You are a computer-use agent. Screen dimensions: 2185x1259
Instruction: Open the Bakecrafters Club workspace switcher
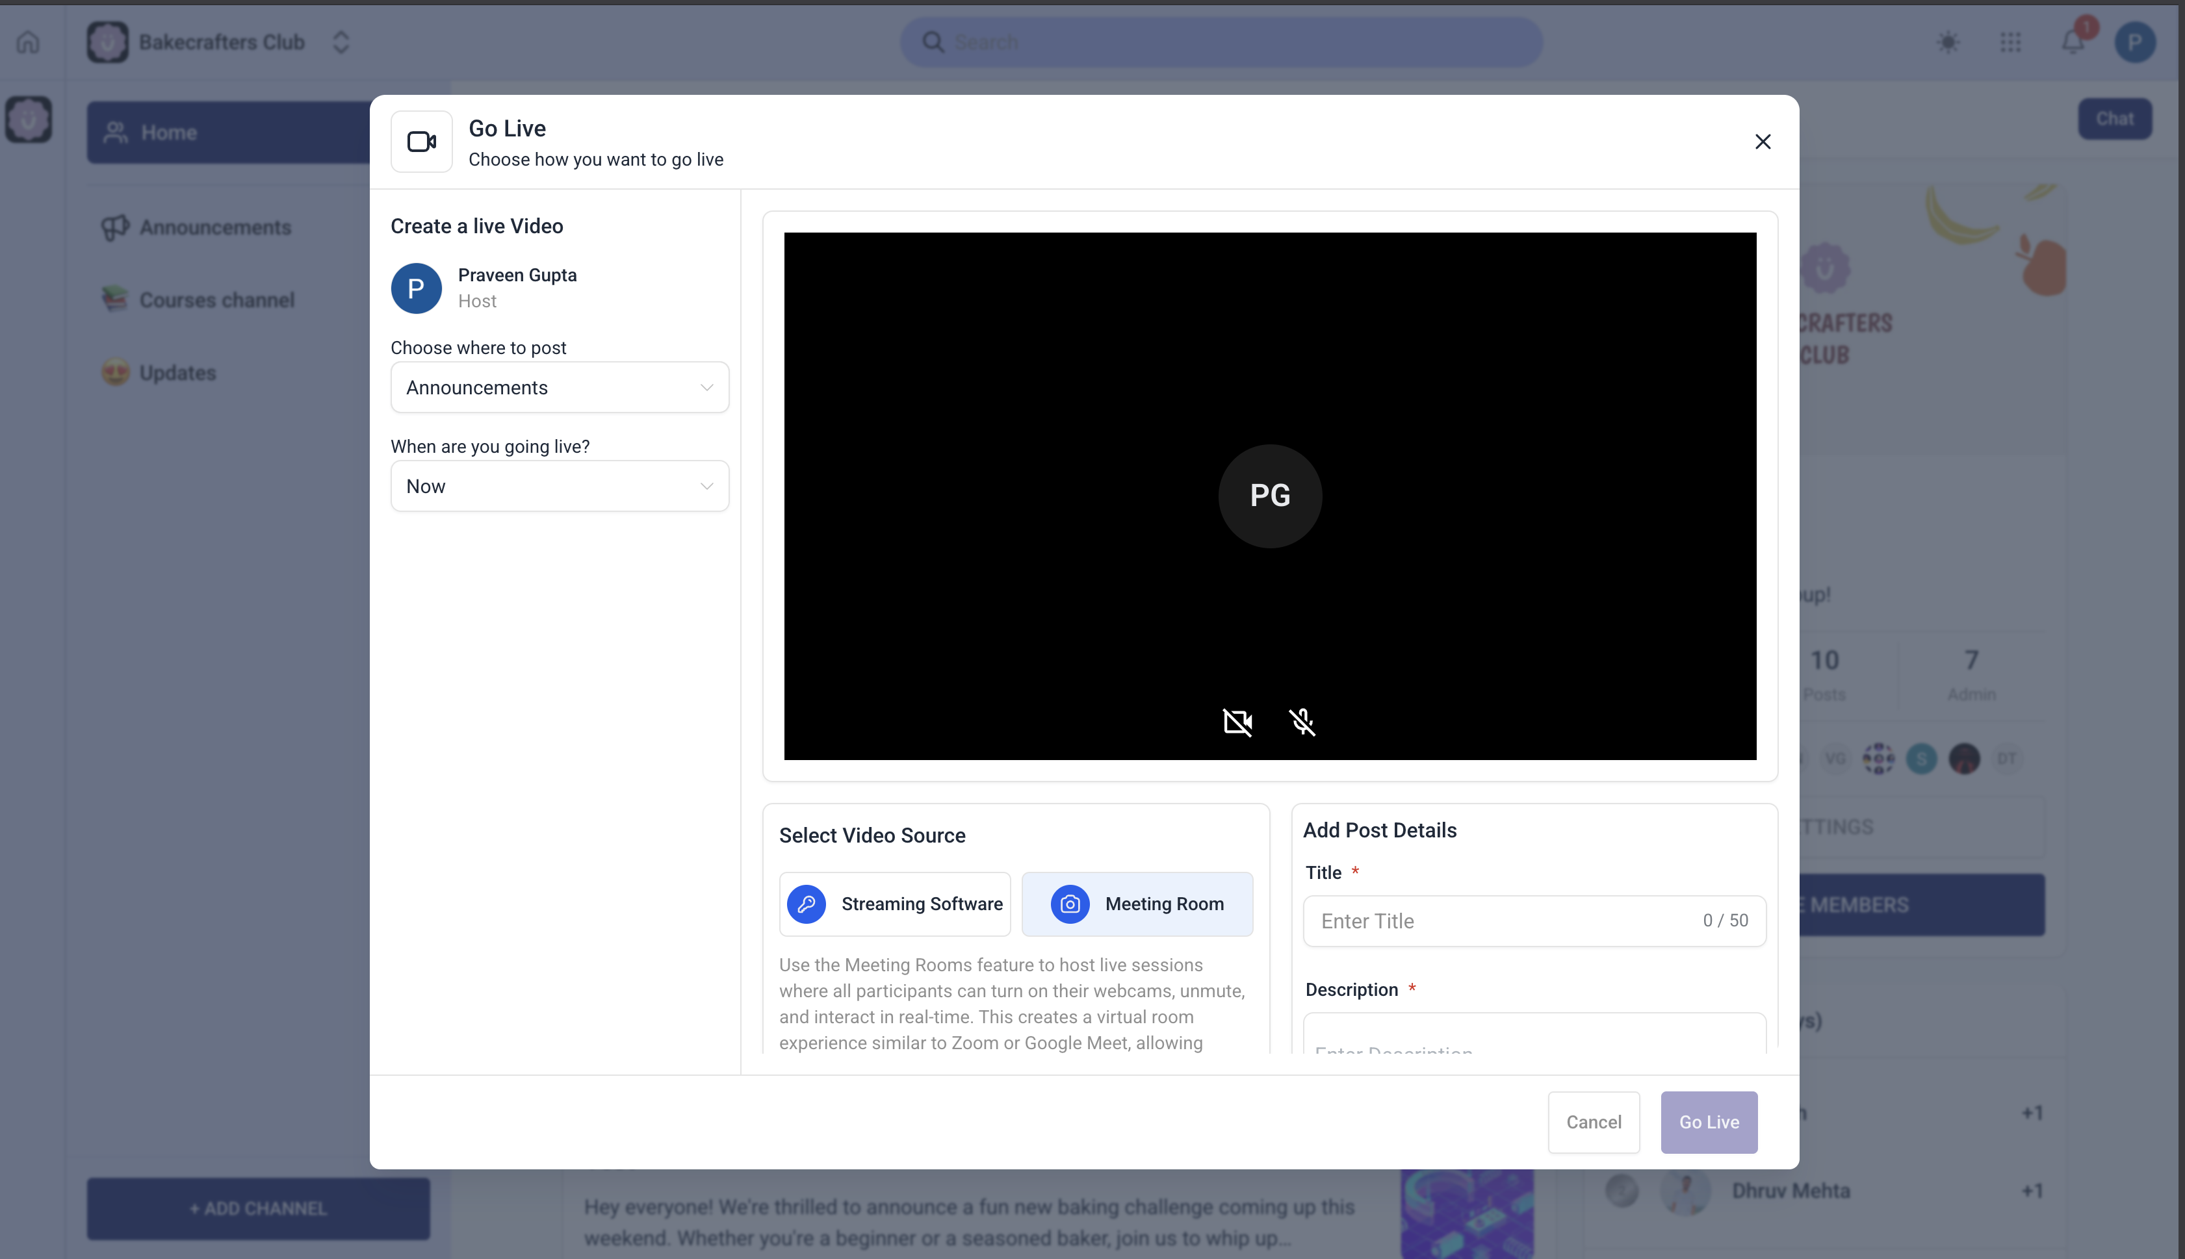point(340,42)
